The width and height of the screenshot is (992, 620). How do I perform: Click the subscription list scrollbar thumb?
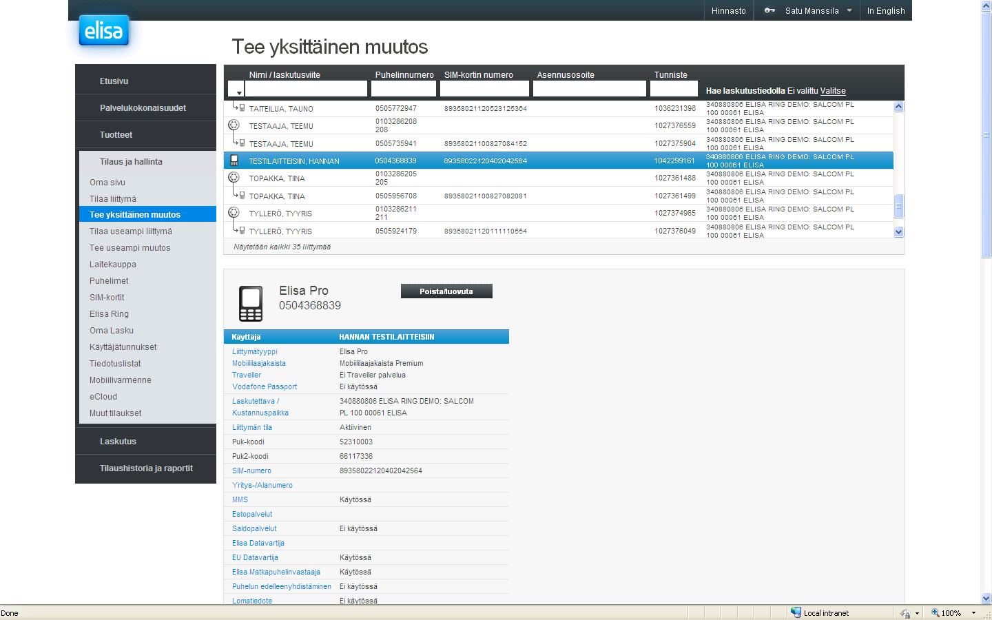[x=898, y=205]
